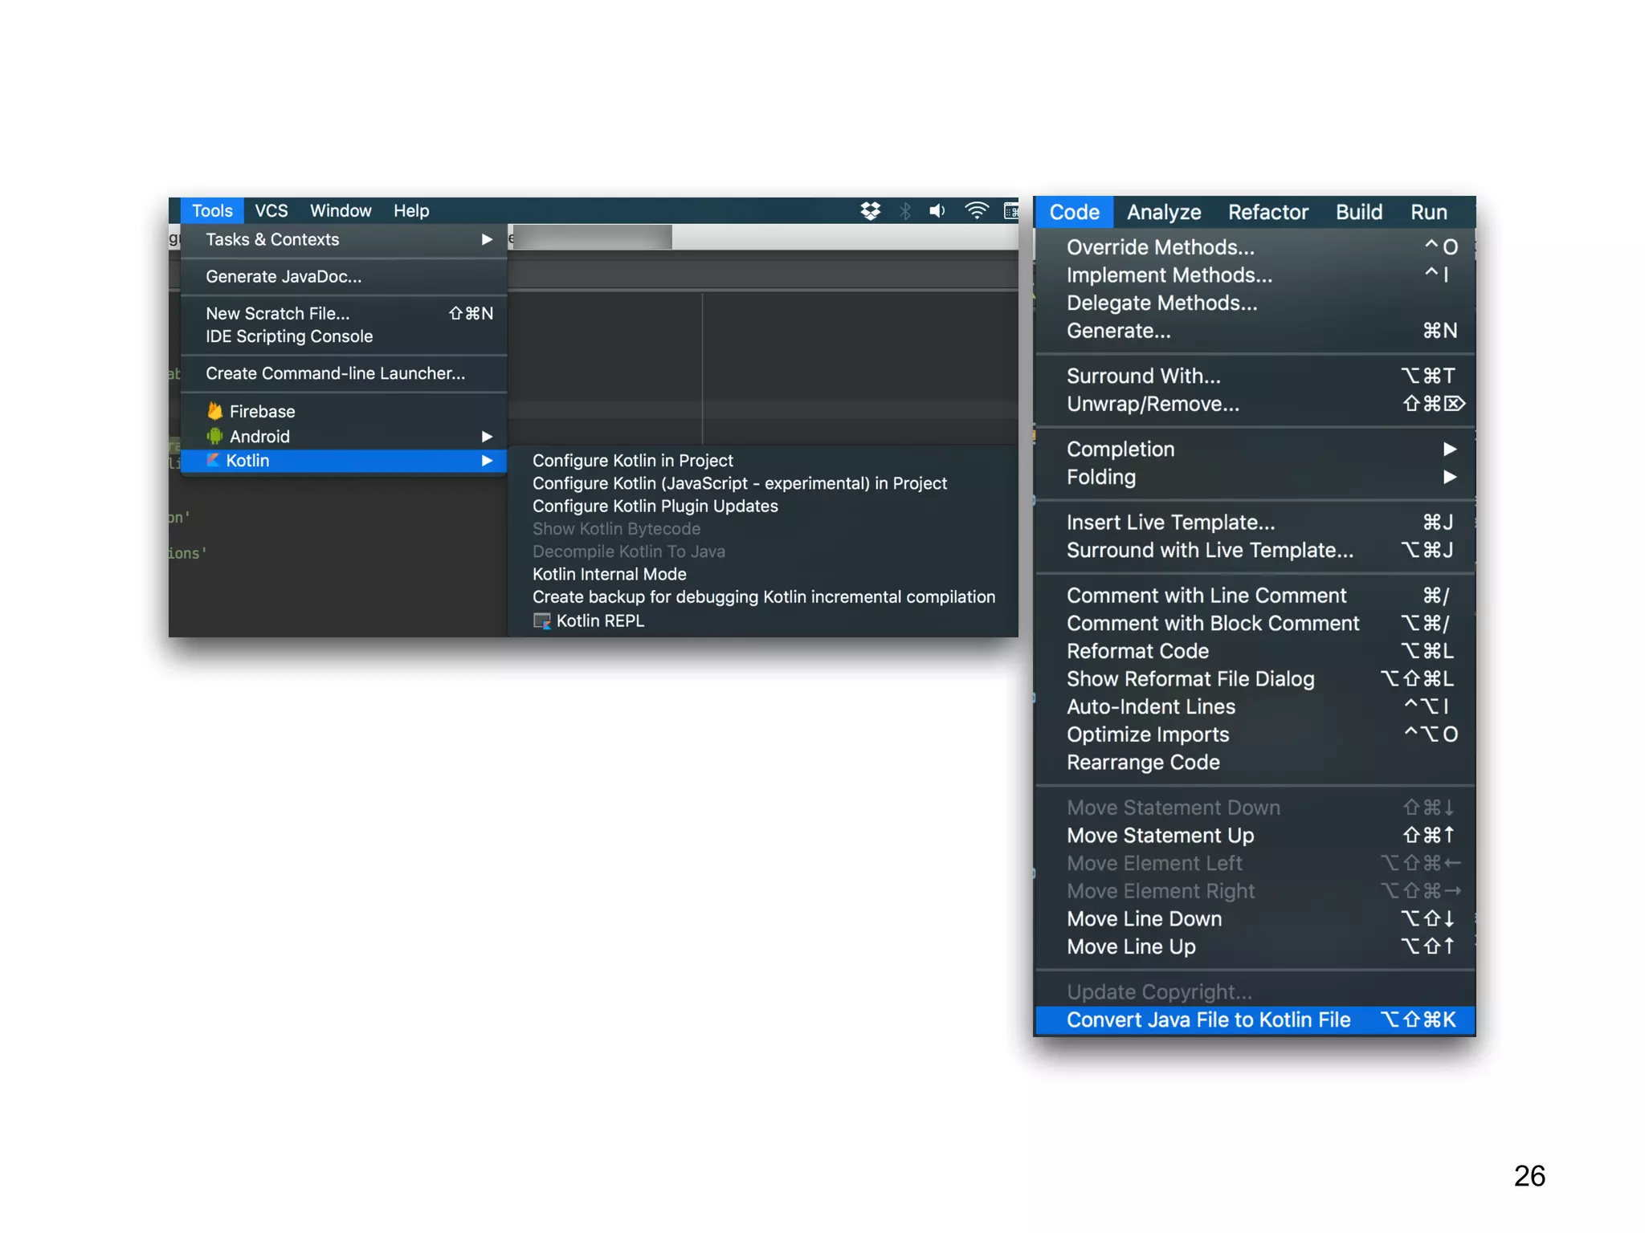The image size is (1645, 1233).
Task: Open the Refactor menu
Action: 1267,212
